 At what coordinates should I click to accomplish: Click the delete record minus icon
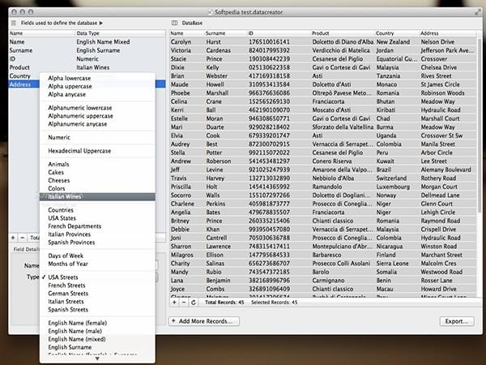pyautogui.click(x=185, y=302)
